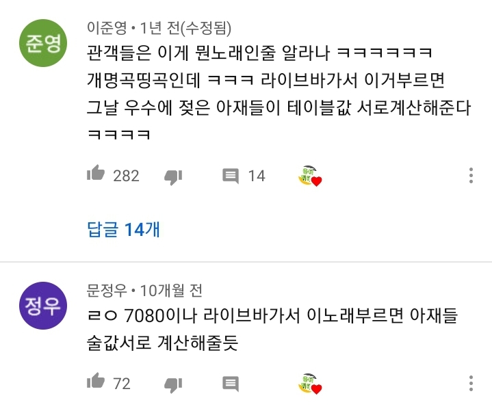Open more options for 문정우's comment
Screen dimensions: 492x411
pos(471,383)
